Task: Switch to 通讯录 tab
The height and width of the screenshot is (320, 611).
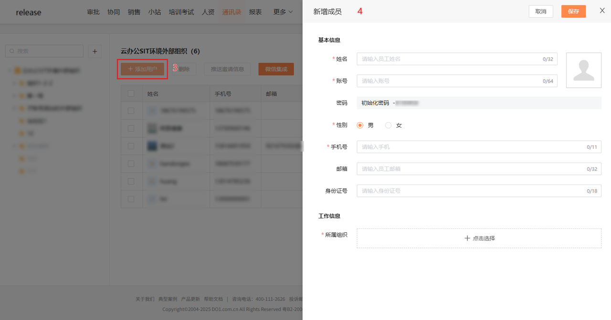Action: pyautogui.click(x=232, y=12)
